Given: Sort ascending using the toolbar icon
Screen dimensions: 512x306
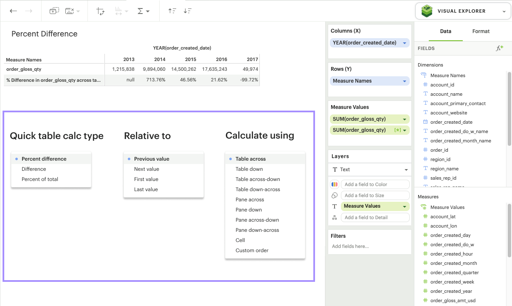Looking at the screenshot, I should 172,11.
